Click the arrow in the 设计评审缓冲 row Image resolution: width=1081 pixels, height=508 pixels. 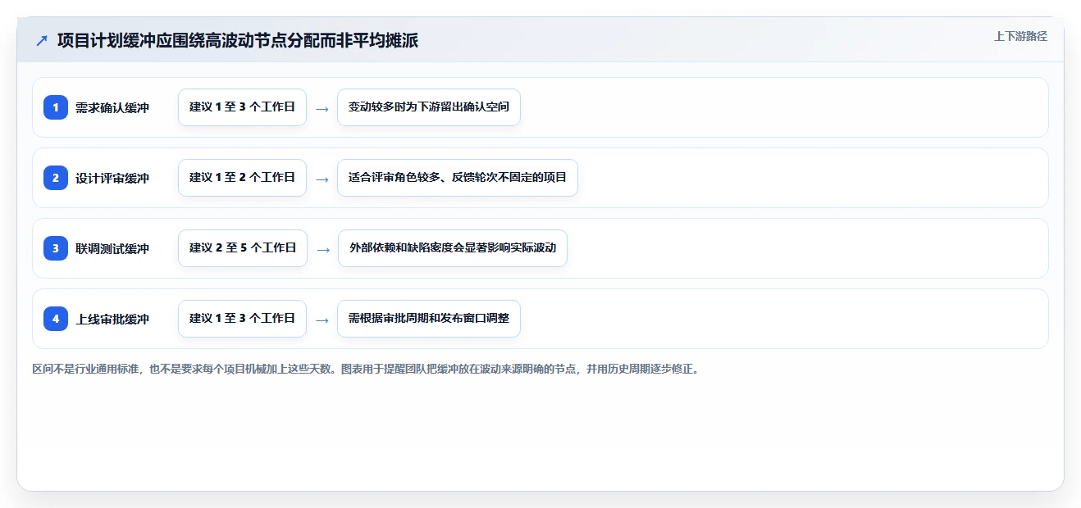[x=322, y=179]
